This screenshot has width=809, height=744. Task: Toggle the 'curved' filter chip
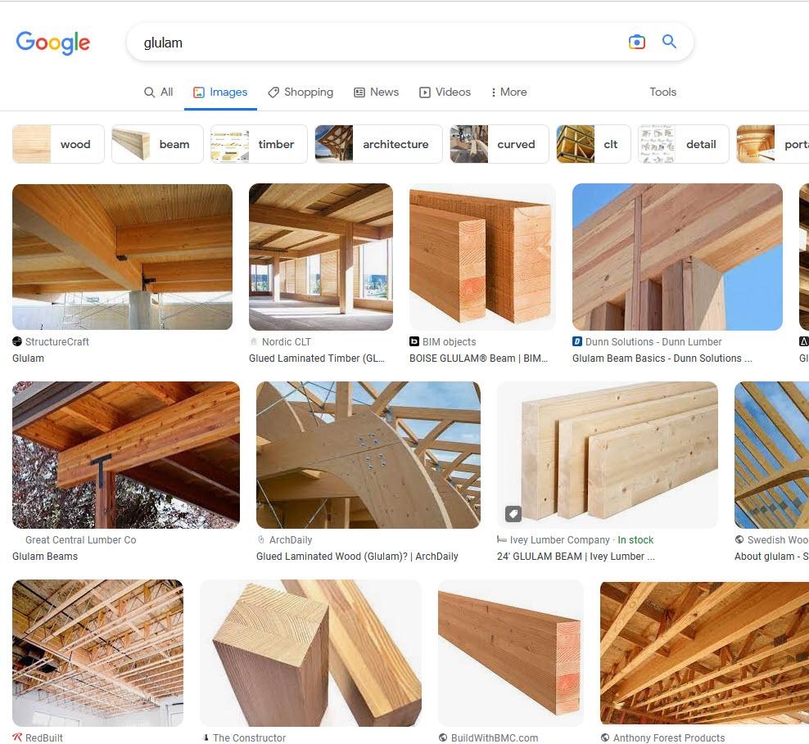499,144
